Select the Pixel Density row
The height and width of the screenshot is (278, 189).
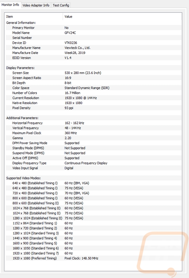pyautogui.click(x=94, y=108)
